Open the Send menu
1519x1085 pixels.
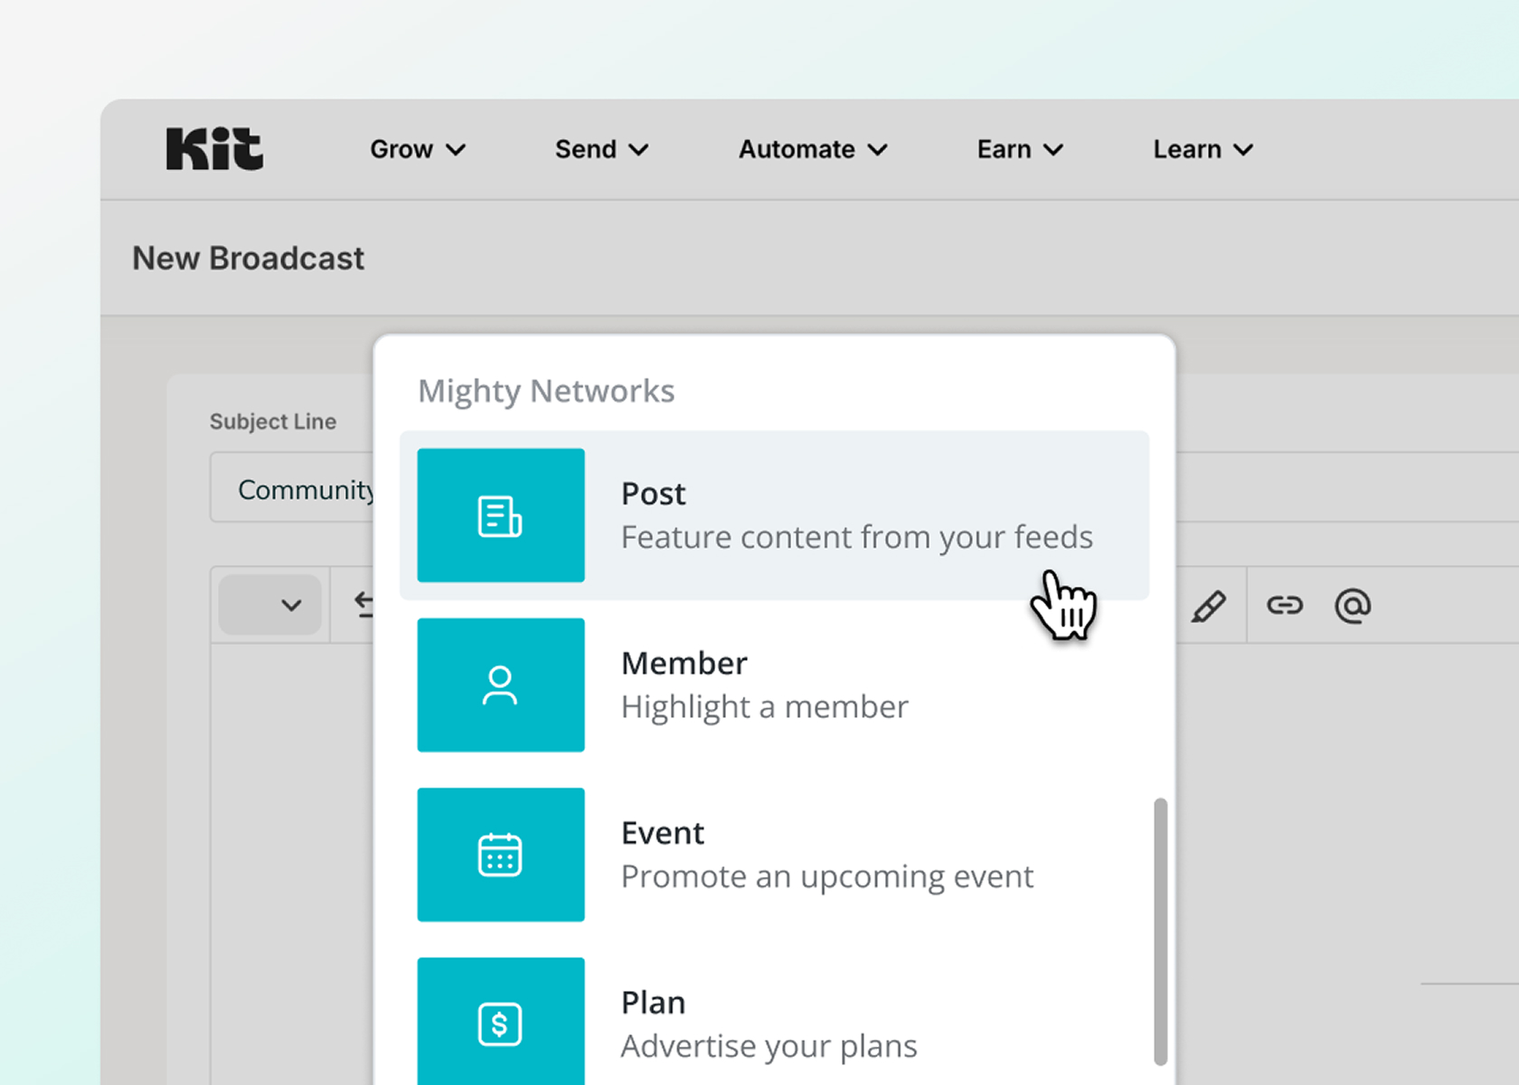tap(601, 149)
